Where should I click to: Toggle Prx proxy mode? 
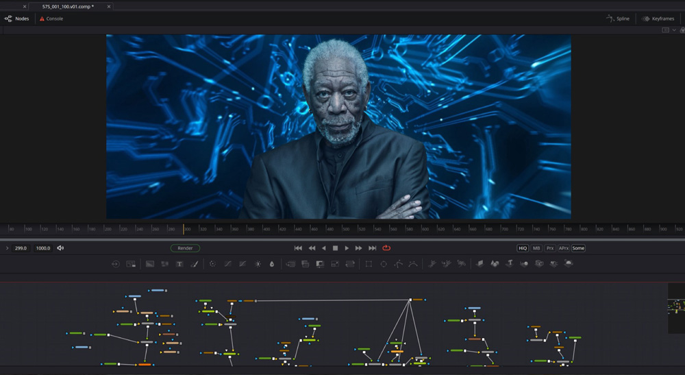[x=550, y=248]
